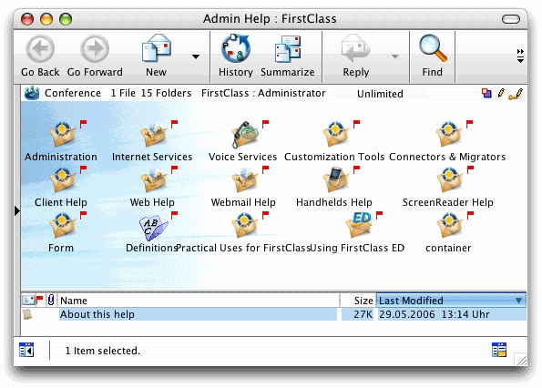Open the History toolbar icon
The height and width of the screenshot is (388, 542).
tap(236, 48)
